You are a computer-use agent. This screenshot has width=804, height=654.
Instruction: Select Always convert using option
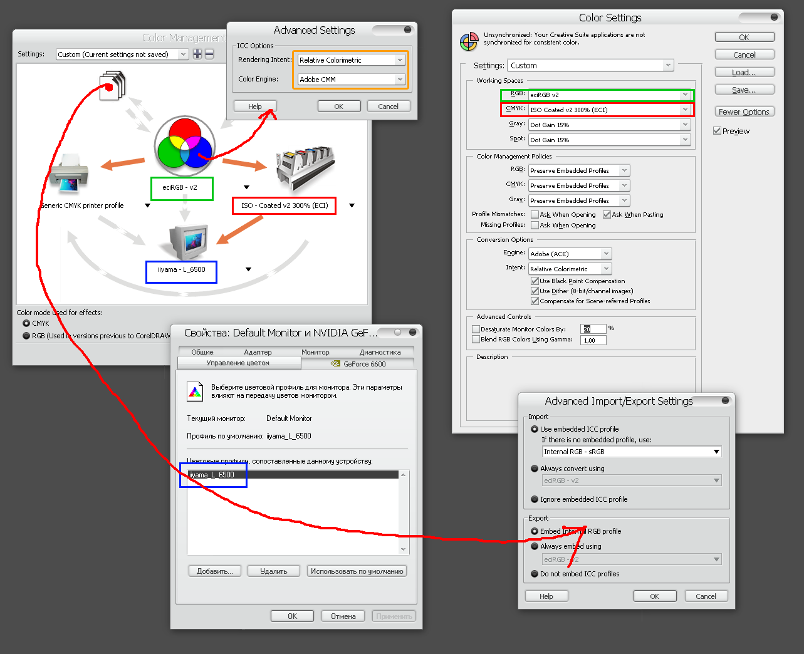[x=535, y=469]
